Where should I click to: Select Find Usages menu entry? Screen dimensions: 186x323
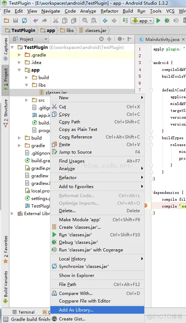(97, 161)
